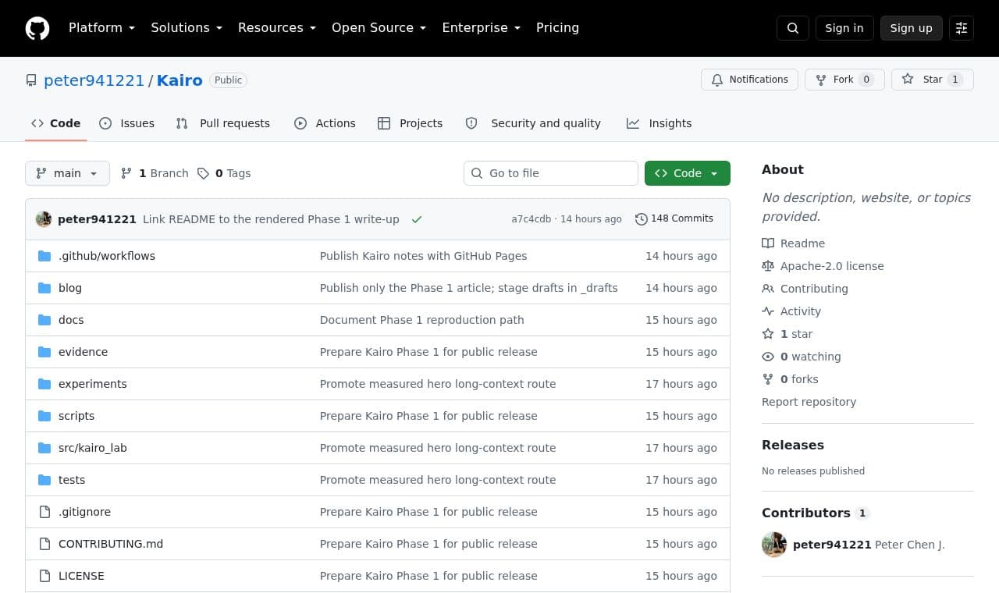The height and width of the screenshot is (593, 999).
Task: Switch to the Issues tab
Action: (127, 123)
